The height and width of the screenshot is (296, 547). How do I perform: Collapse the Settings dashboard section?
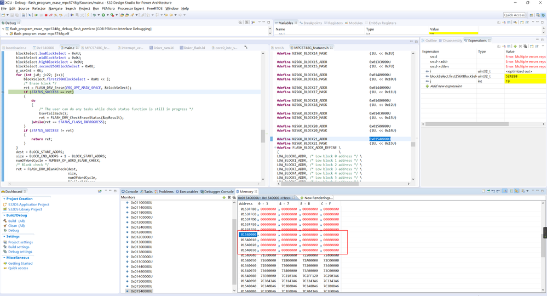click(x=4, y=236)
